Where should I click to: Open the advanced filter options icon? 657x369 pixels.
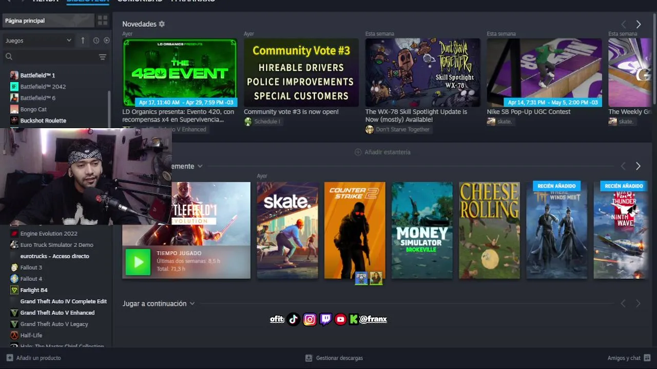103,57
